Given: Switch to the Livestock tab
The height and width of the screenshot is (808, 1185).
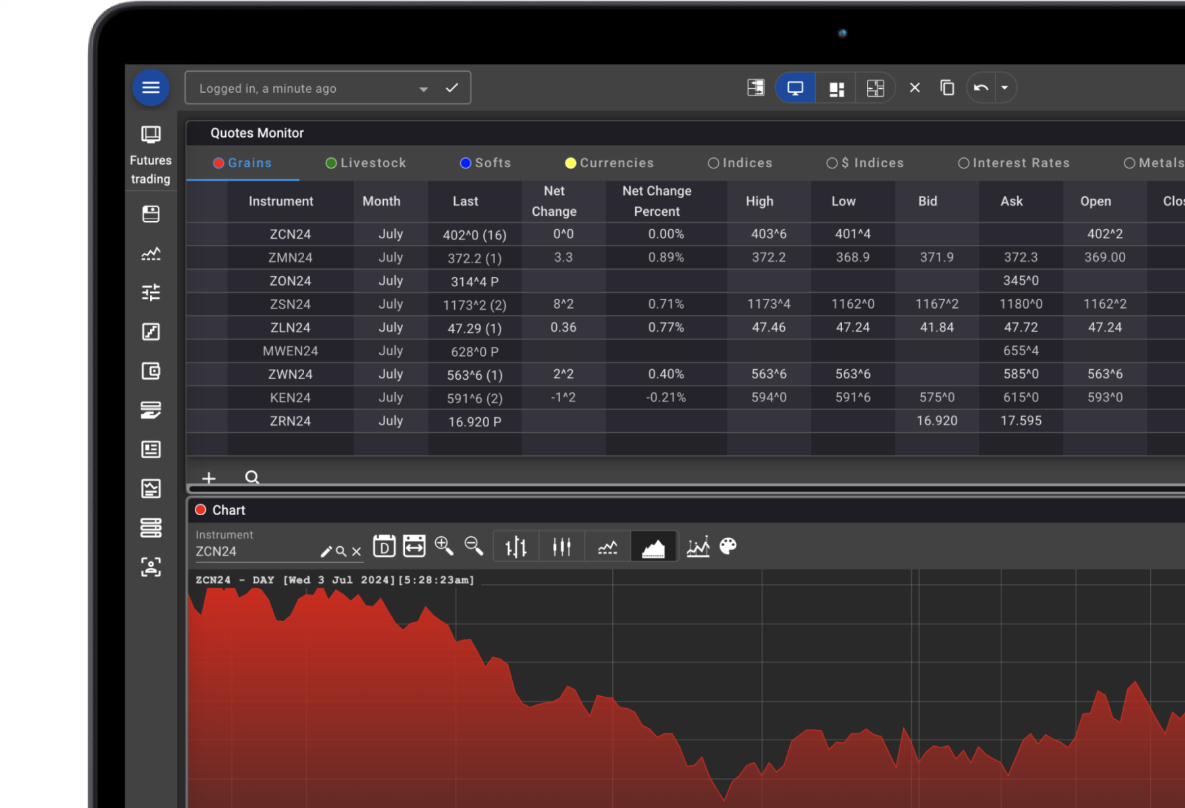Looking at the screenshot, I should click(x=366, y=163).
